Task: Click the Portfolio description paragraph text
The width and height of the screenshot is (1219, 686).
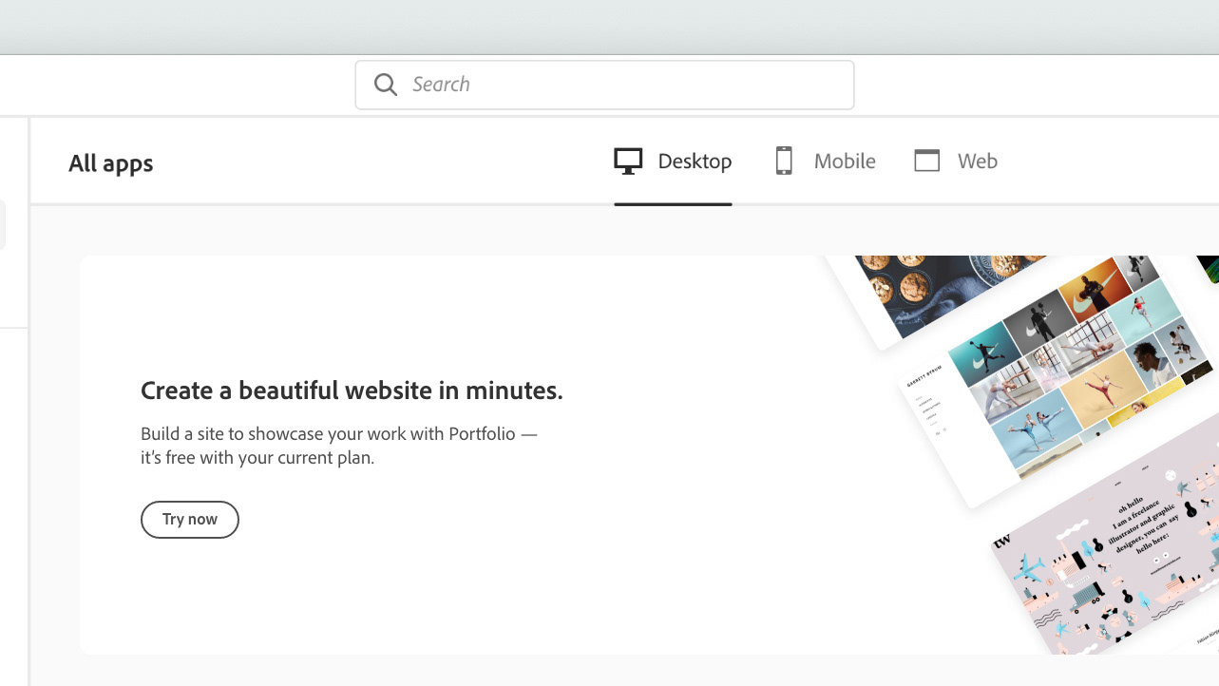Action: click(x=339, y=446)
